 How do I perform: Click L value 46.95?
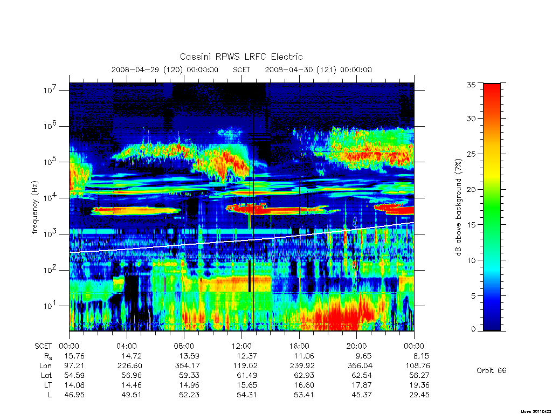(74, 395)
